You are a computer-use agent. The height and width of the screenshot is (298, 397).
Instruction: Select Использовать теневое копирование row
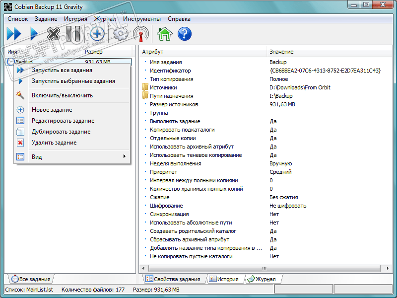265,155
